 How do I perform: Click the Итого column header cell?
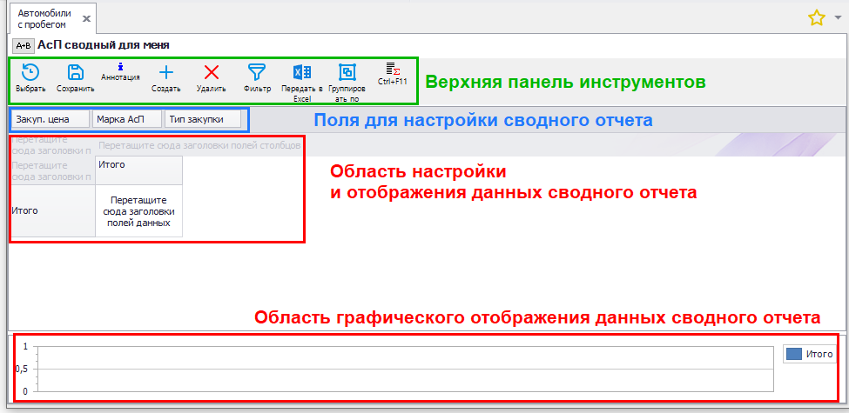pos(138,164)
